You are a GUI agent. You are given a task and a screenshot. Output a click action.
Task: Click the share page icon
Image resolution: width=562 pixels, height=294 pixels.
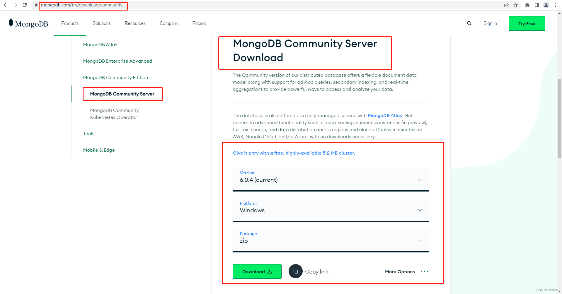[506, 5]
